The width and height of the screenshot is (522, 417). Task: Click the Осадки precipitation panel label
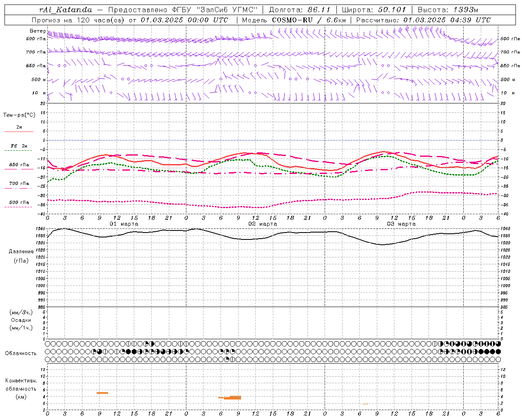pos(21,320)
